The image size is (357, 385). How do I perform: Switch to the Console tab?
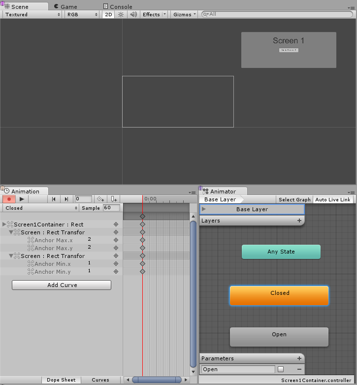[118, 6]
